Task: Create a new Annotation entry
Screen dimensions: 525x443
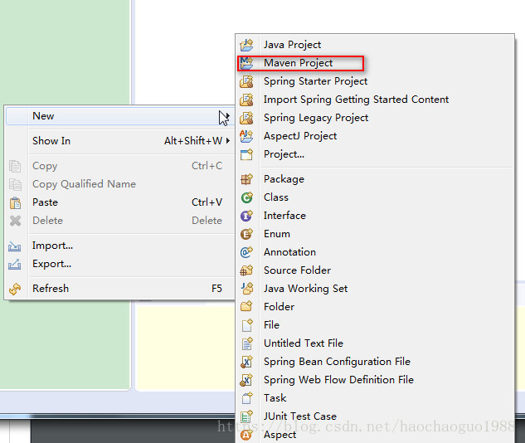Action: click(375, 252)
